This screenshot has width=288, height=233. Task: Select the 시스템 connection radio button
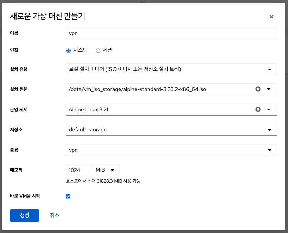tap(69, 51)
